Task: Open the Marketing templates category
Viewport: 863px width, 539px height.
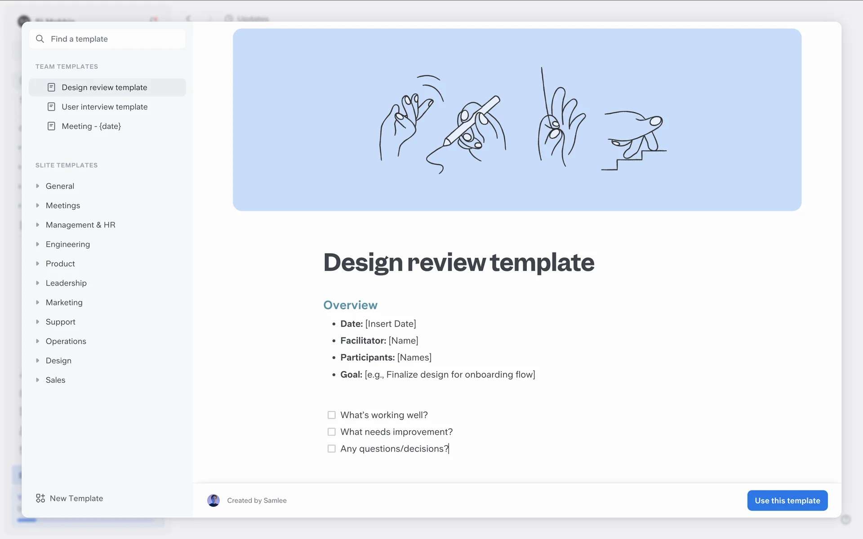Action: coord(64,303)
